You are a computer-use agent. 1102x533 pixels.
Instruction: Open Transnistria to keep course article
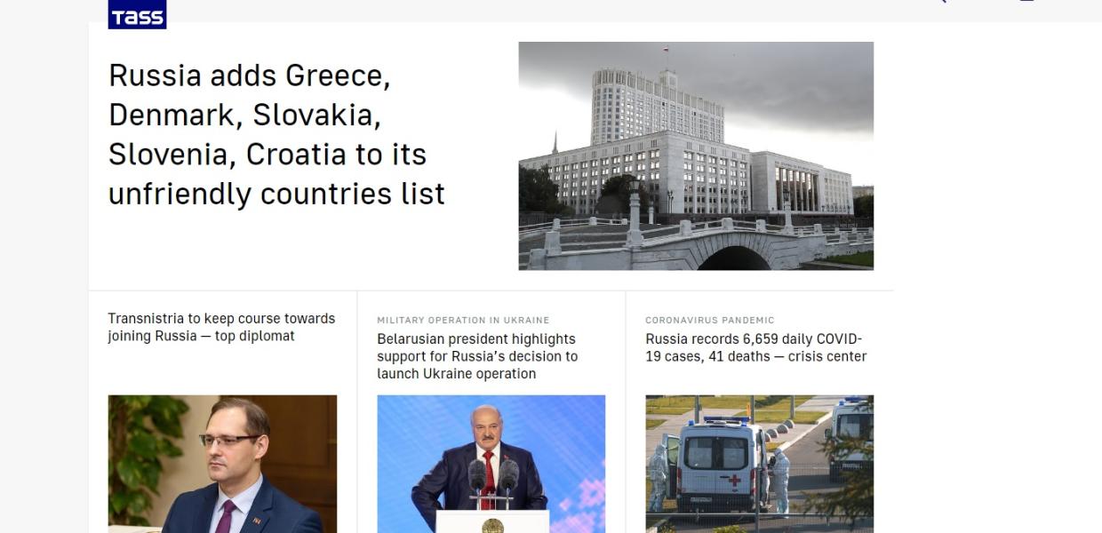(221, 327)
